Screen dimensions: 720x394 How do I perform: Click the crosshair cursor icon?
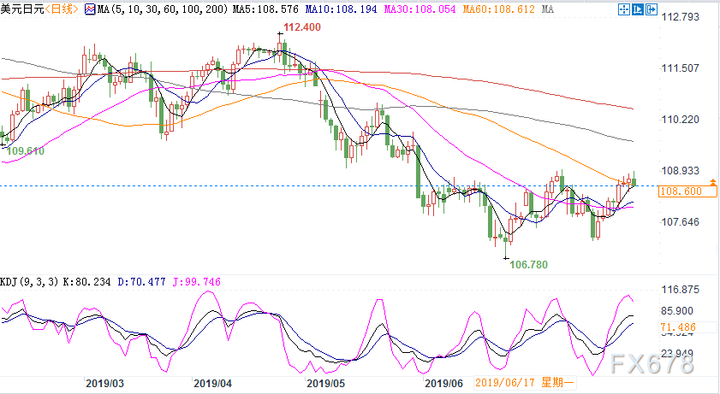click(623, 9)
